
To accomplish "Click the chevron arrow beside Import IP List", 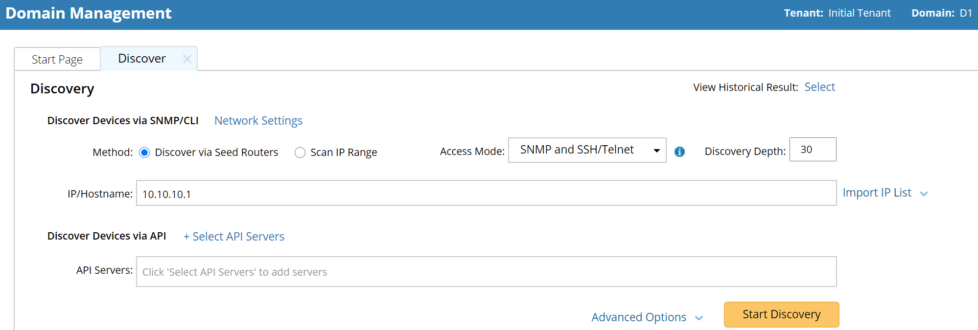I will pyautogui.click(x=924, y=194).
